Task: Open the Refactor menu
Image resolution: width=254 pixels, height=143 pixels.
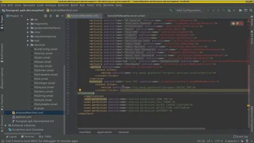Action: tap(63, 5)
